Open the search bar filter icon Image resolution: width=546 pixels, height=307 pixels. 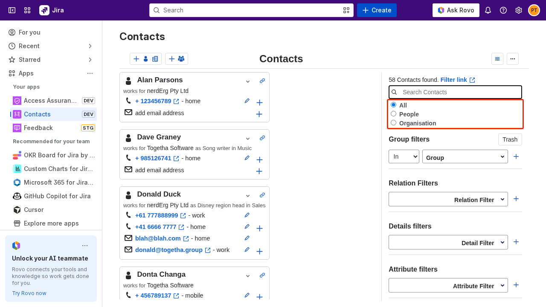point(346,10)
